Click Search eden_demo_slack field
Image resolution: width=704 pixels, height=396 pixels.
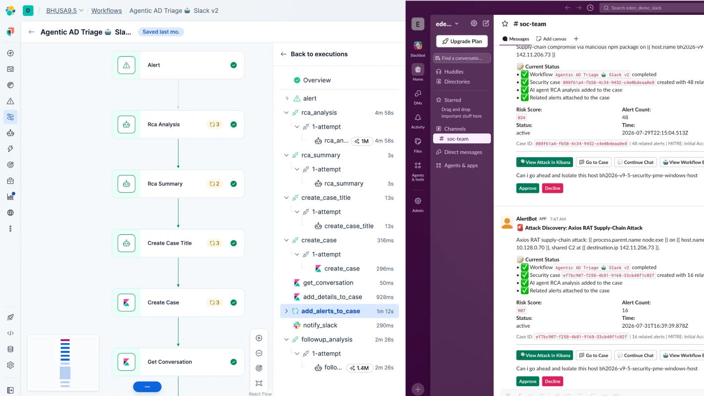point(652,8)
